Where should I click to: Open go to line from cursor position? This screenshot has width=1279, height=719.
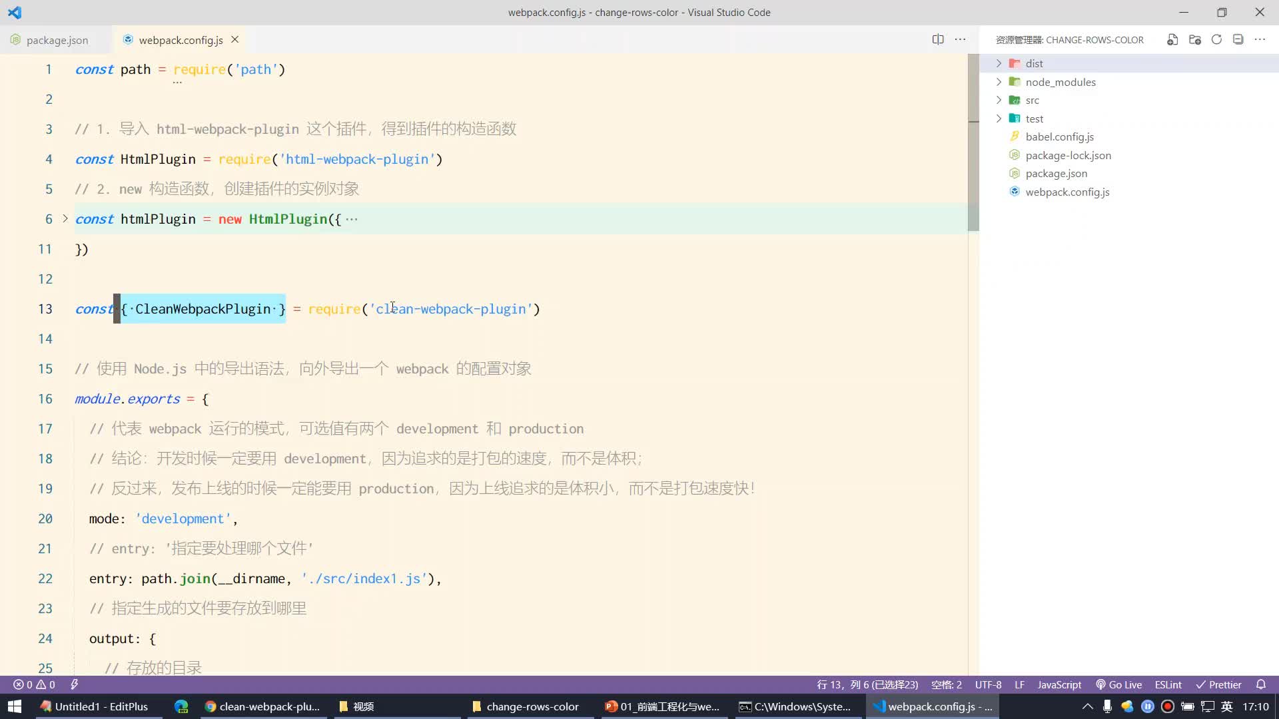pyautogui.click(x=867, y=684)
